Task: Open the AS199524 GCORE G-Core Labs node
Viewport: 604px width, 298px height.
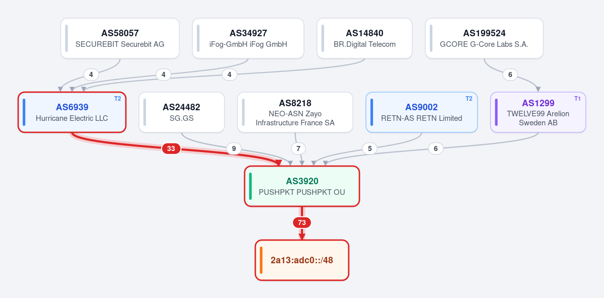Action: (484, 38)
